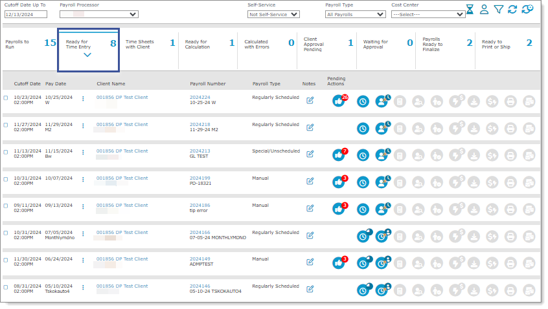Open payroll number 2024146 link
This screenshot has height=309, width=548.
200,286
